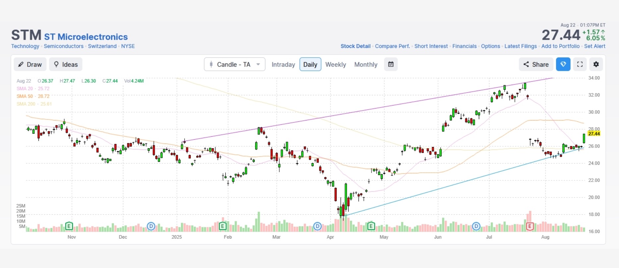
Task: Open Compare Perf. link
Action: (392, 46)
